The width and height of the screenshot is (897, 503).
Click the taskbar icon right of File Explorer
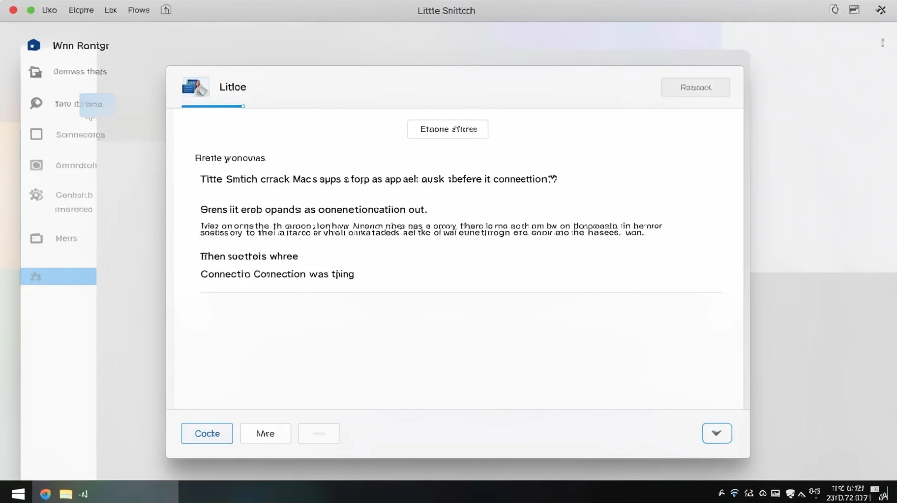84,494
